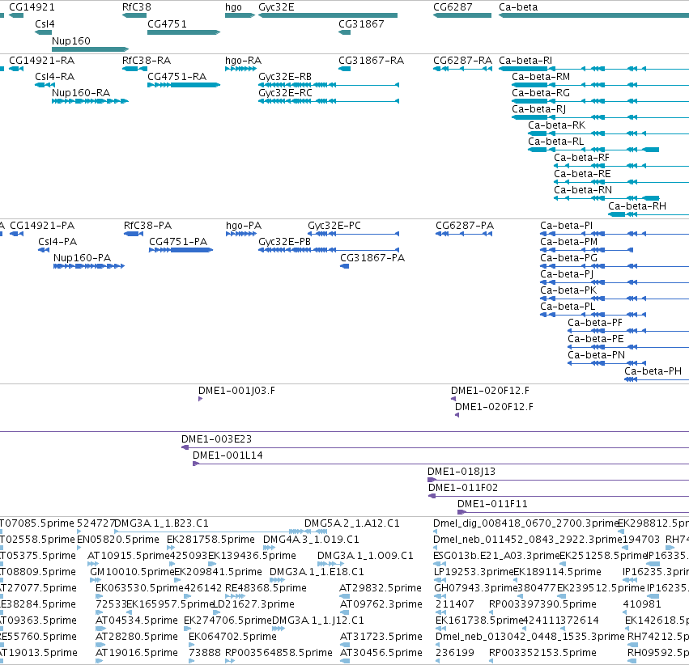Select protein CG6287-PA

click(x=465, y=226)
